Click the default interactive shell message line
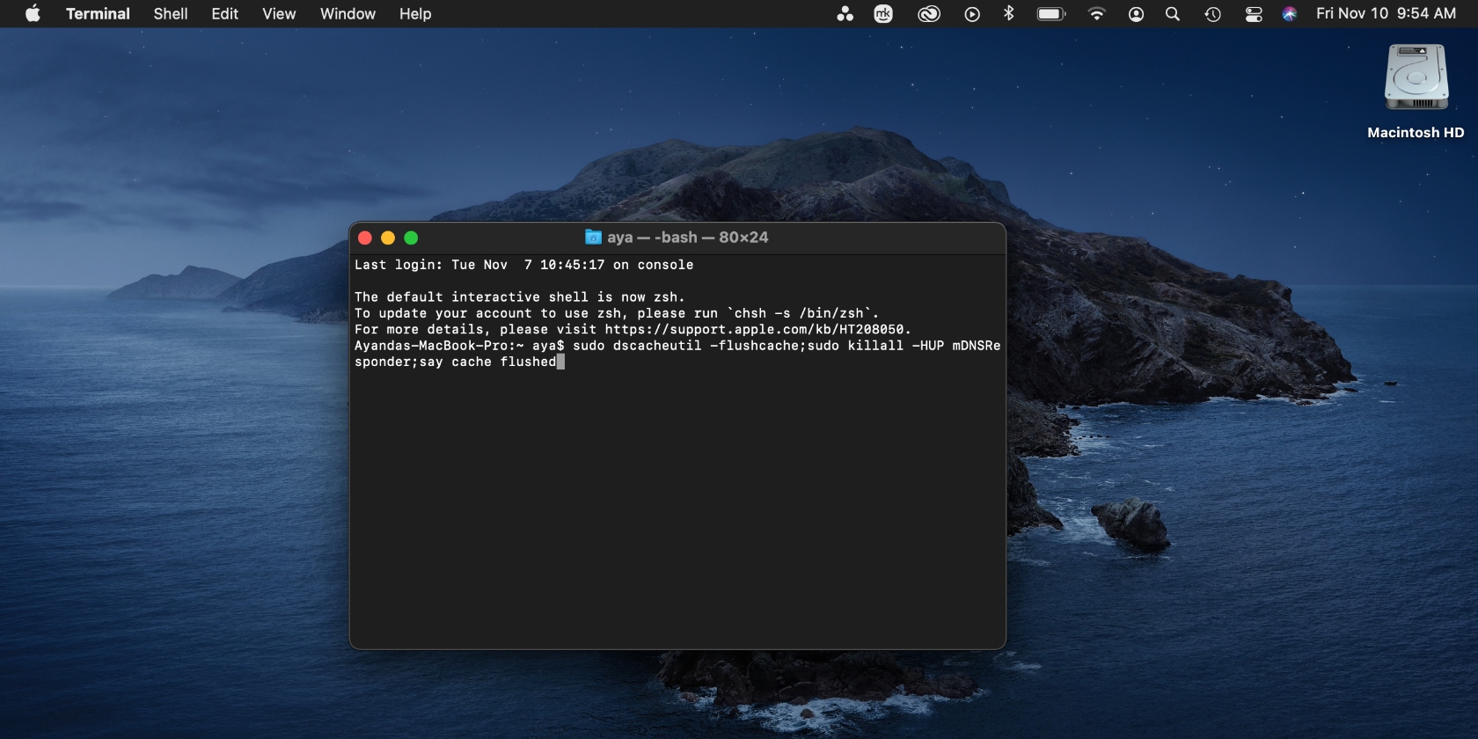This screenshot has width=1478, height=739. [519, 297]
